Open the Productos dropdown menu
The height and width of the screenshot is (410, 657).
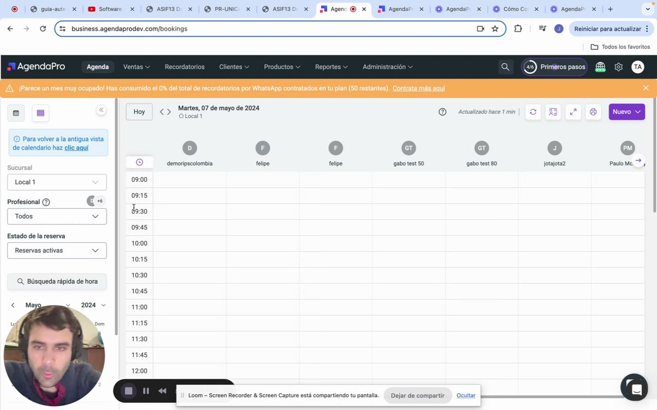[x=282, y=67]
